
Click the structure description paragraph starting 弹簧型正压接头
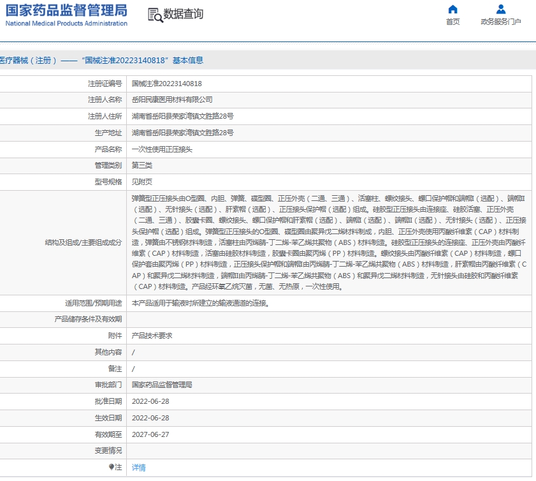point(329,242)
